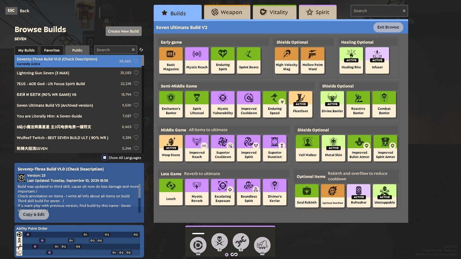Click the Leech item icon
The image size is (461, 259).
pyautogui.click(x=171, y=192)
